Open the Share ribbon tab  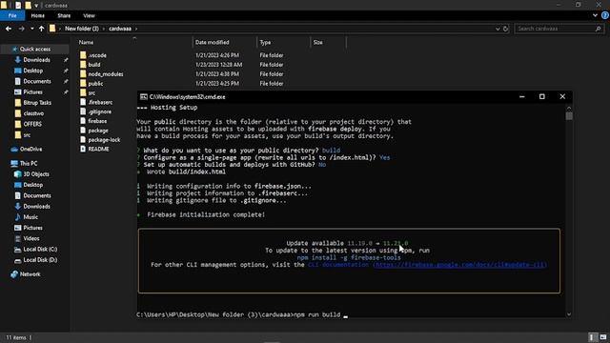(x=64, y=15)
